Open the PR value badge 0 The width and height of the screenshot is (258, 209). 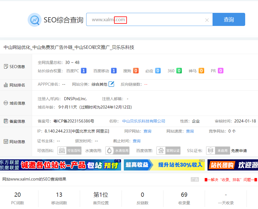coord(220,71)
